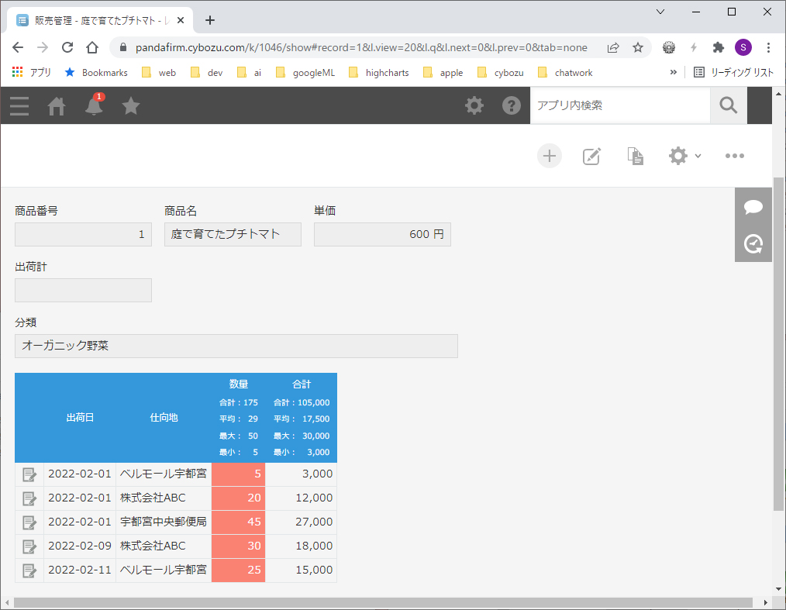
Task: Open kintone settings gear in header
Action: click(474, 105)
